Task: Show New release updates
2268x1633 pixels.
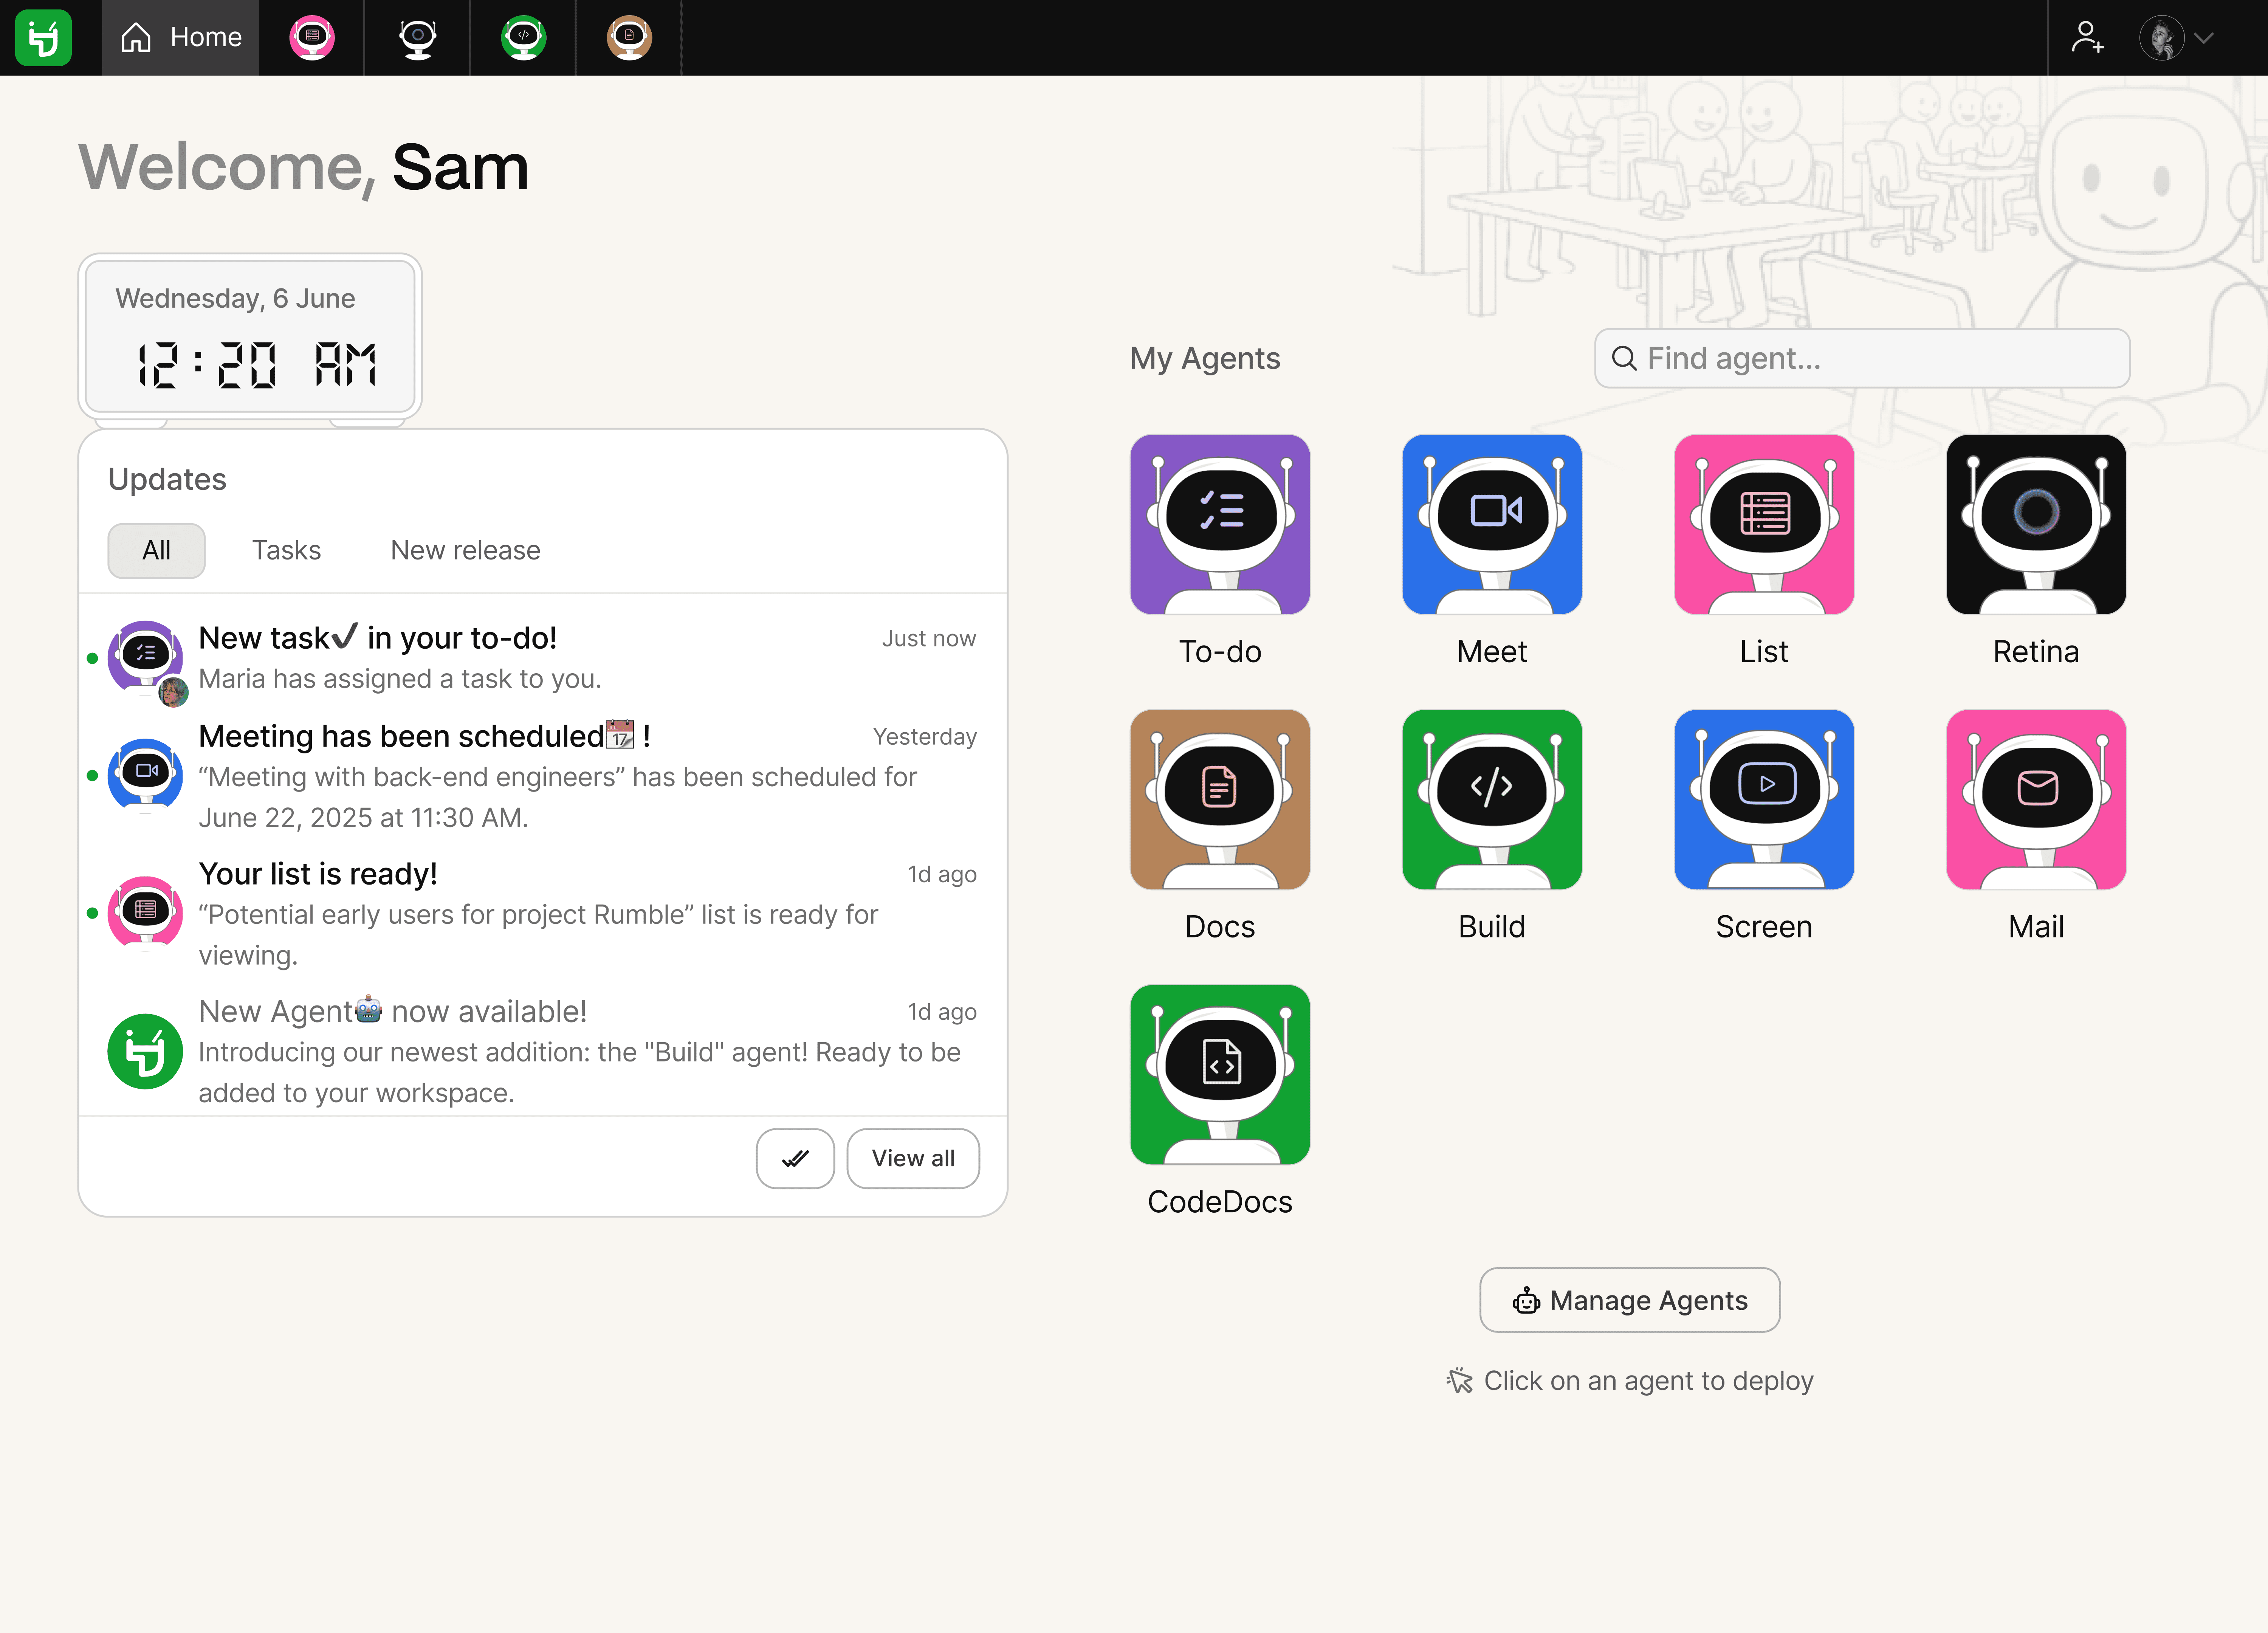Action: [x=465, y=550]
